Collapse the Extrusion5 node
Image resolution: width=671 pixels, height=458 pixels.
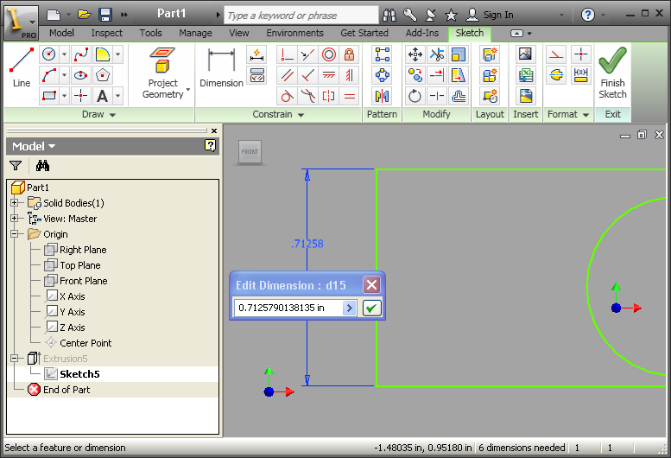pos(14,359)
